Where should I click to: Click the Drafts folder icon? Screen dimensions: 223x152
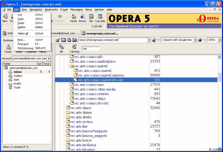(x=10, y=84)
